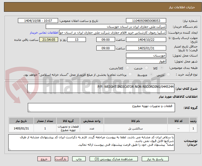Click the قطعات و تجهیزات table cell
Image resolution: width=202 pixels, height=166 pixels.
coord(68,128)
